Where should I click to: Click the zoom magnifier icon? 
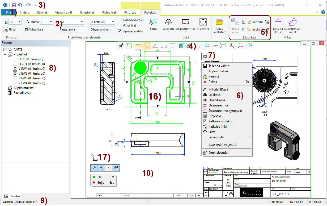coord(232,46)
